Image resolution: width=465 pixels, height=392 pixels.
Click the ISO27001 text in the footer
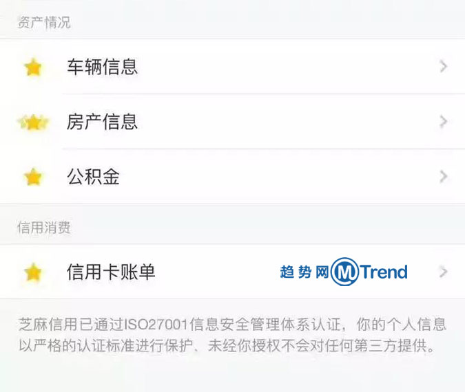[x=157, y=325]
